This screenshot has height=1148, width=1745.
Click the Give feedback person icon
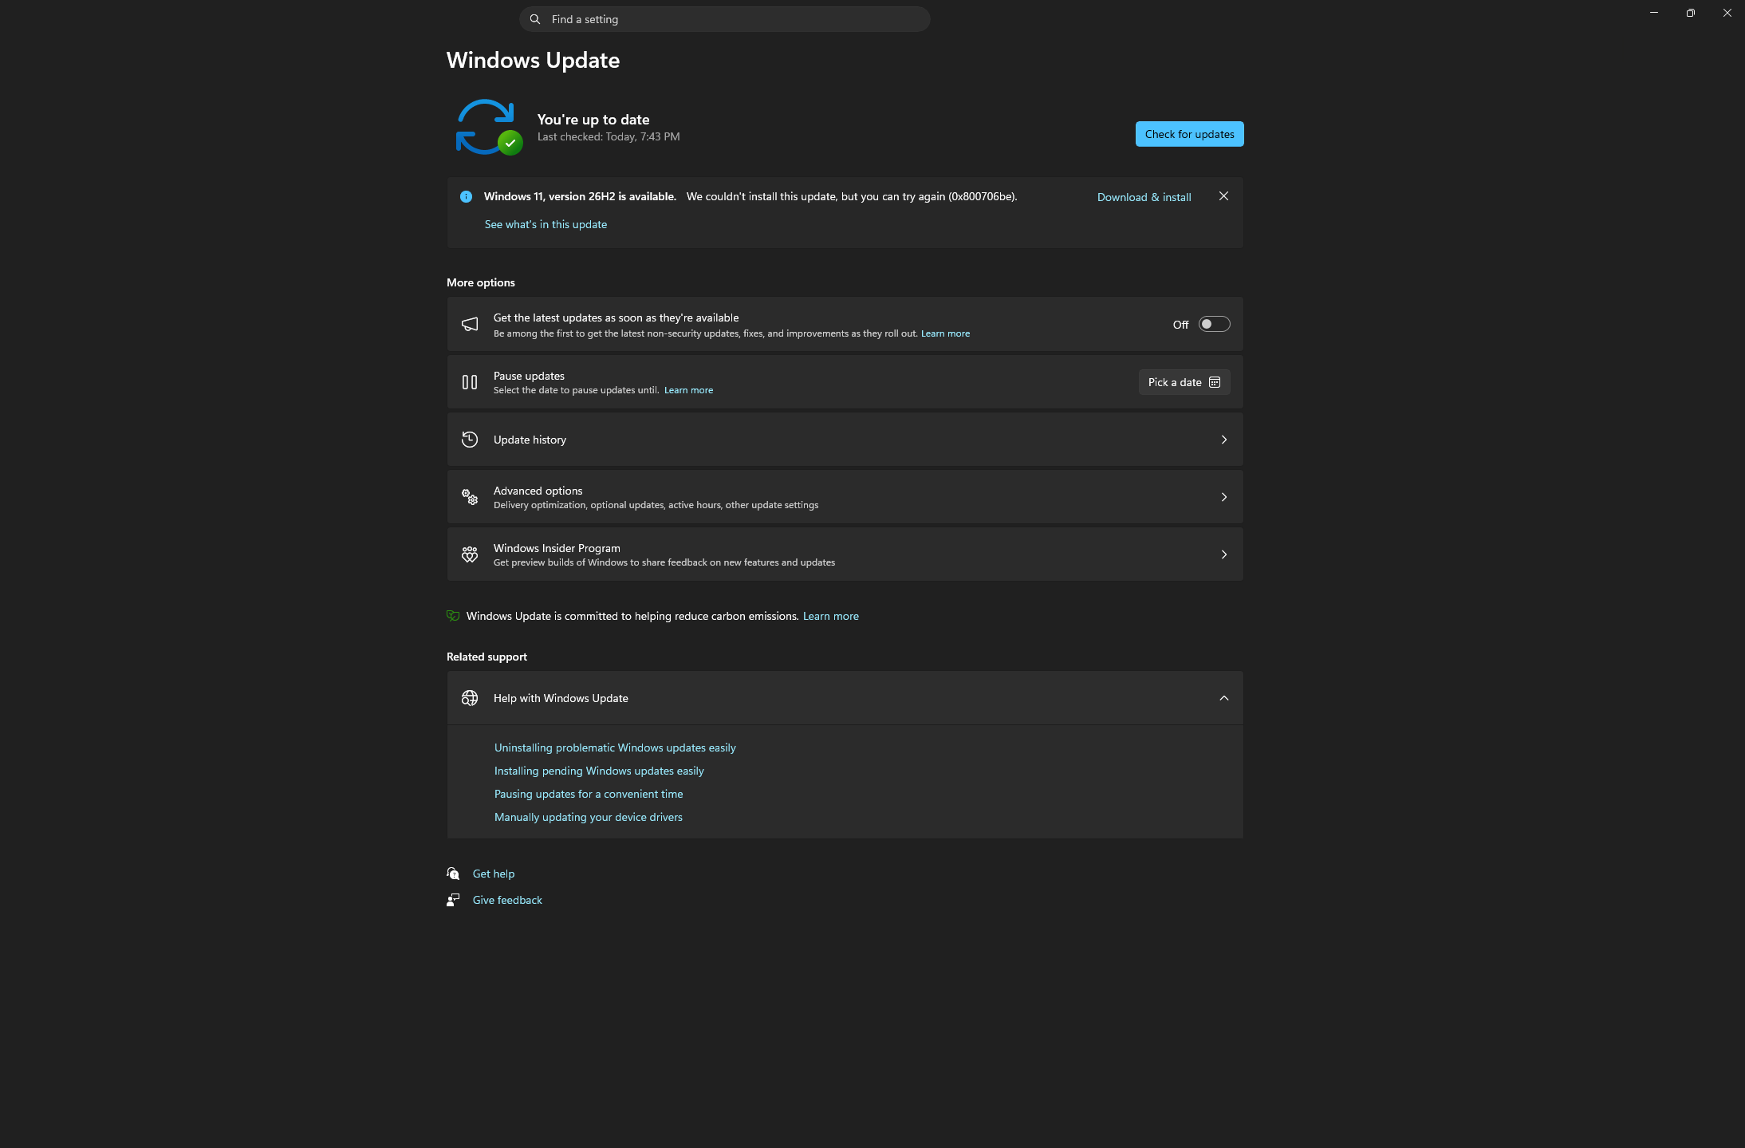tap(453, 900)
